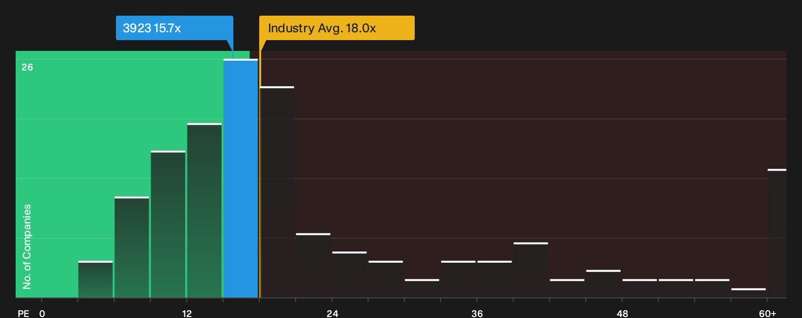Click the blue 3923 15.7x label
Screen dimensions: 802x318
click(175, 28)
